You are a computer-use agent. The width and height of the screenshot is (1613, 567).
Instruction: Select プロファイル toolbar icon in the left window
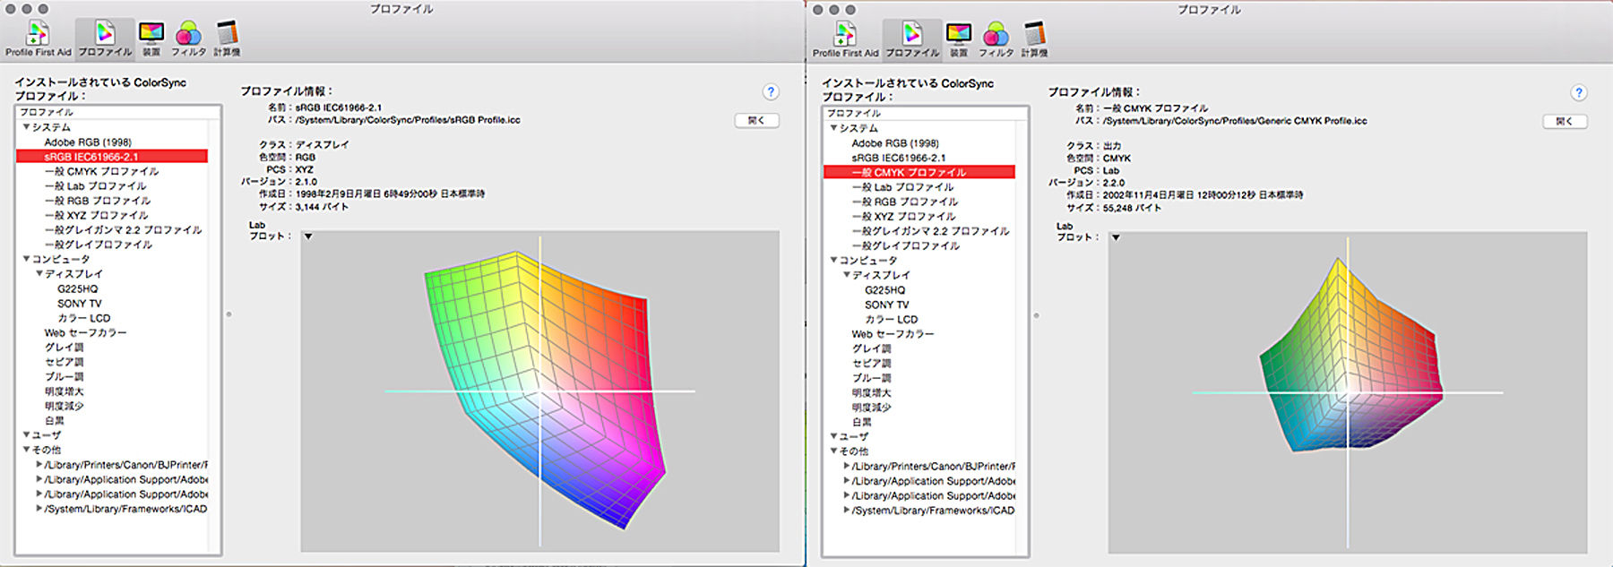pyautogui.click(x=105, y=39)
